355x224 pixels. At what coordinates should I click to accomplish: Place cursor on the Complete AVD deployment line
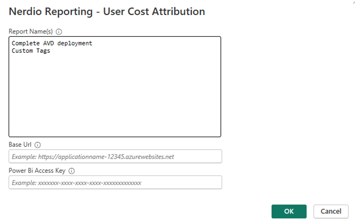coord(52,43)
